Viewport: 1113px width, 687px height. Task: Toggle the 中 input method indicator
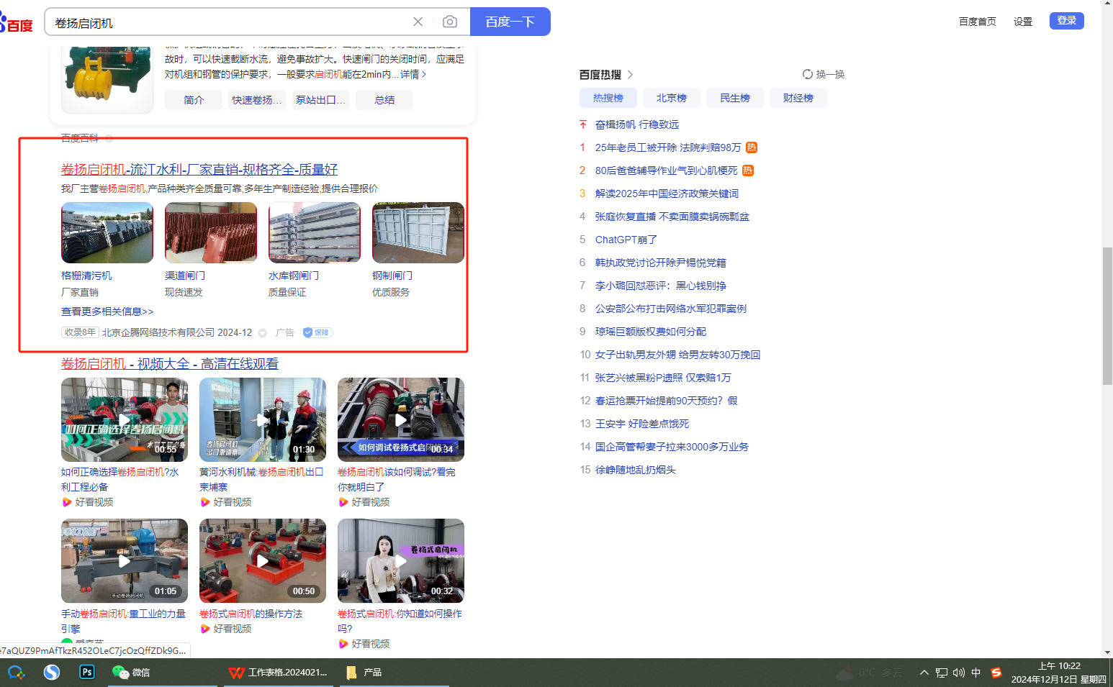(976, 673)
